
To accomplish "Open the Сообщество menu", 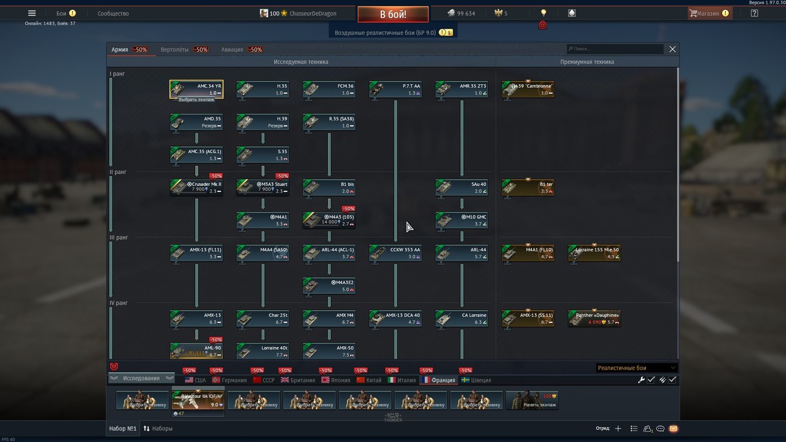I will (113, 13).
